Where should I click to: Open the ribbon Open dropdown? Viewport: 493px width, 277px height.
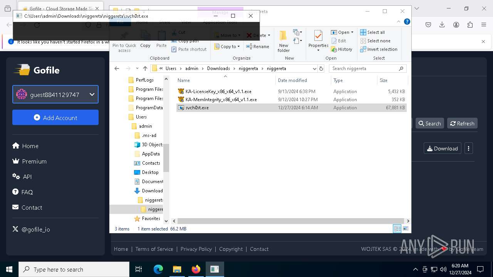342,32
